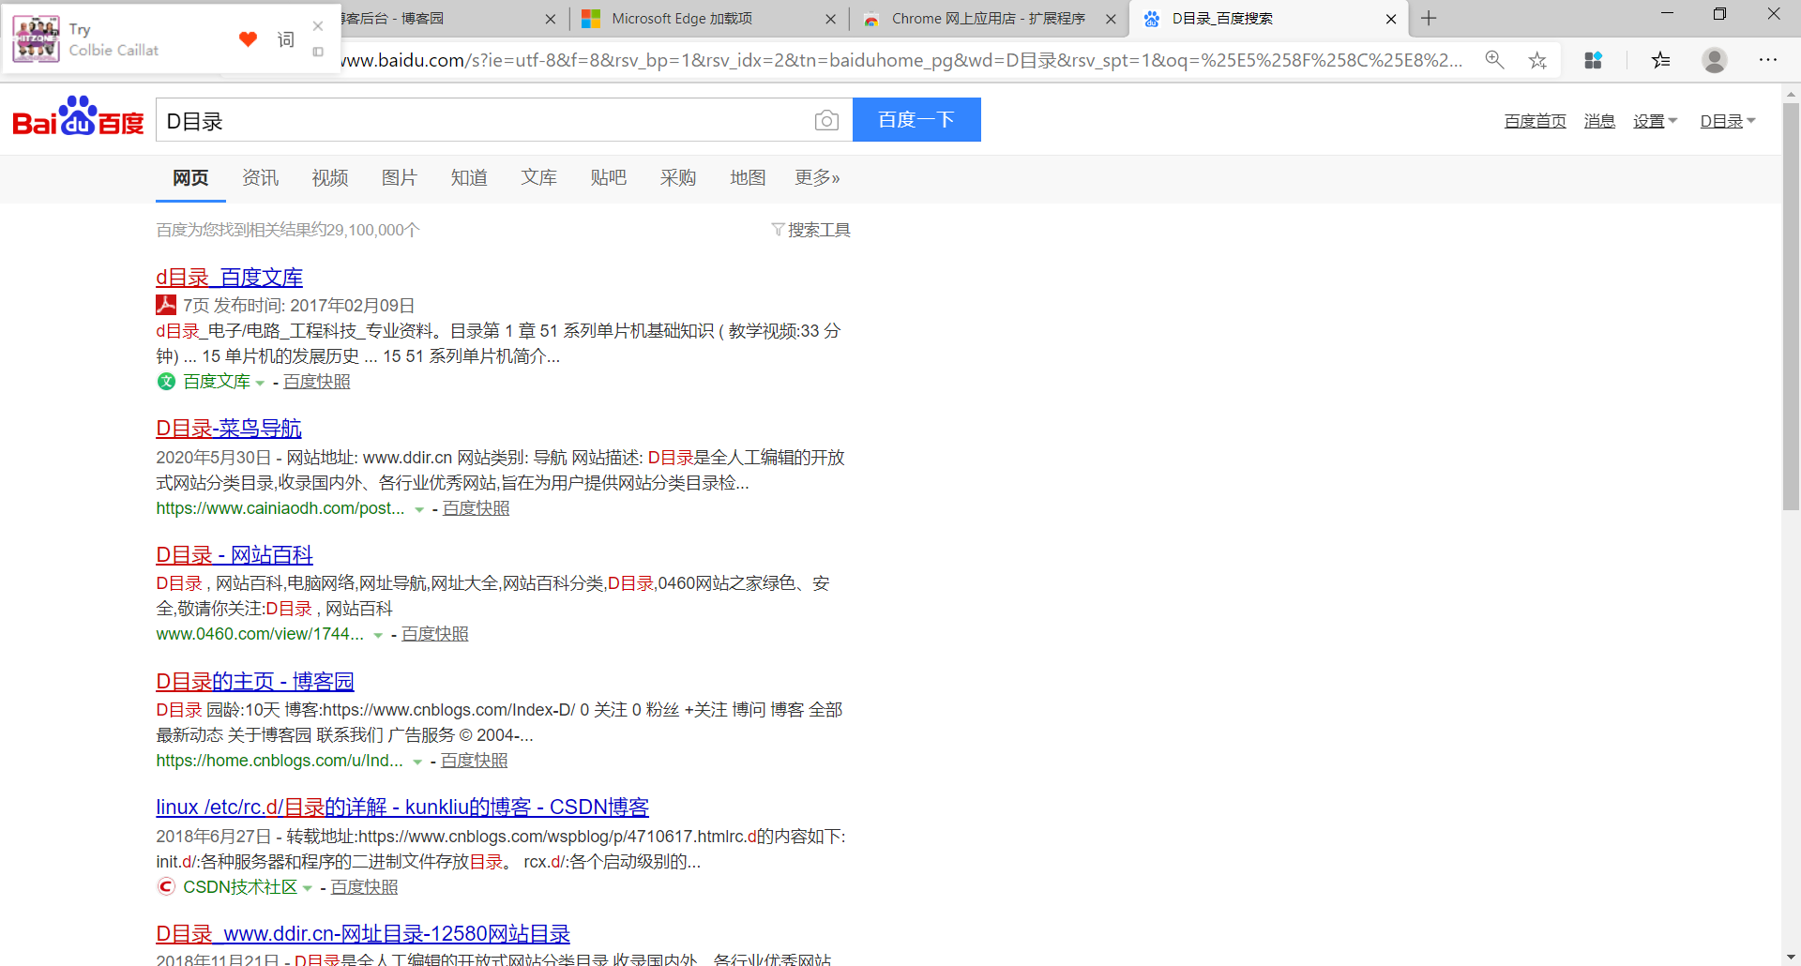Image resolution: width=1801 pixels, height=966 pixels.
Task: Click the page vertical scrollbar thumb
Action: coord(1791,305)
